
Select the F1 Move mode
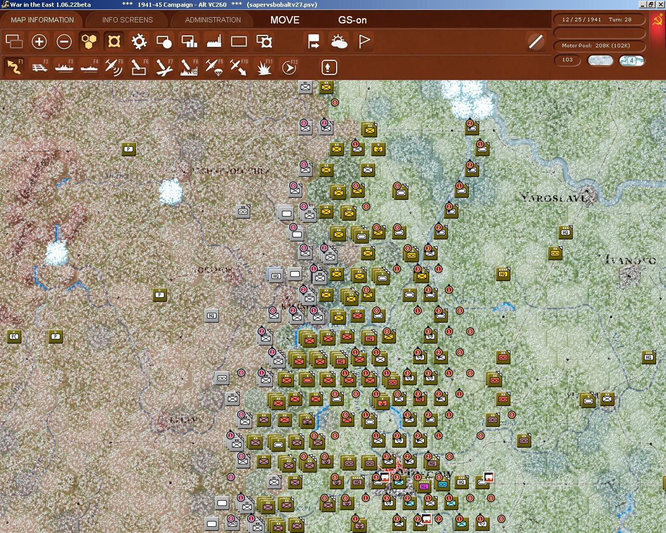[14, 67]
